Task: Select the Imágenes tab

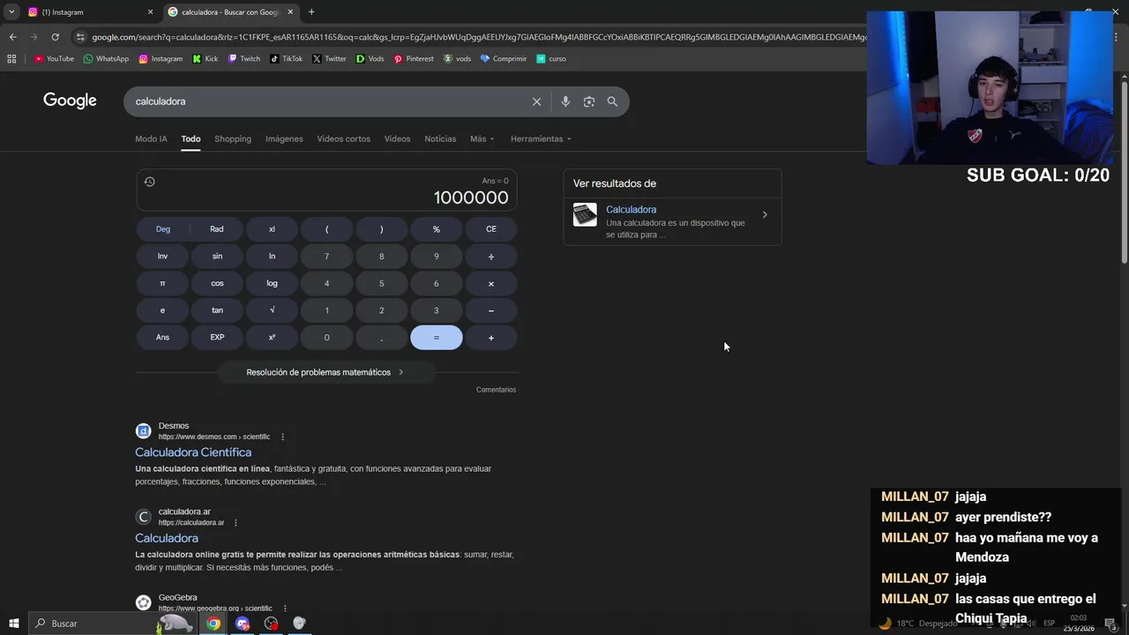Action: (284, 138)
